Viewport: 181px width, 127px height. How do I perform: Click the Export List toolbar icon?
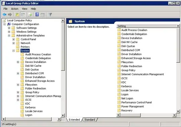click(x=30, y=14)
